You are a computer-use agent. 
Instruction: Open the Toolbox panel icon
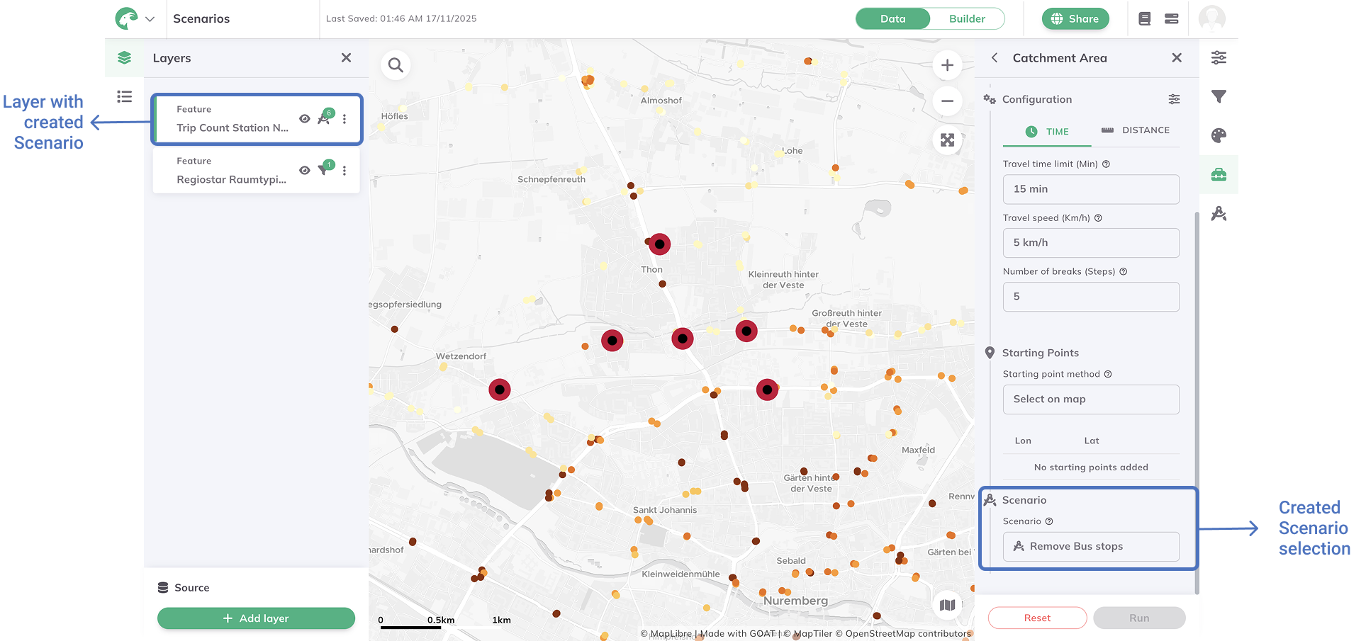point(1219,174)
